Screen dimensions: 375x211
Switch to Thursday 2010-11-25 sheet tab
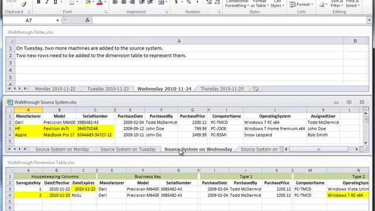click(x=222, y=89)
